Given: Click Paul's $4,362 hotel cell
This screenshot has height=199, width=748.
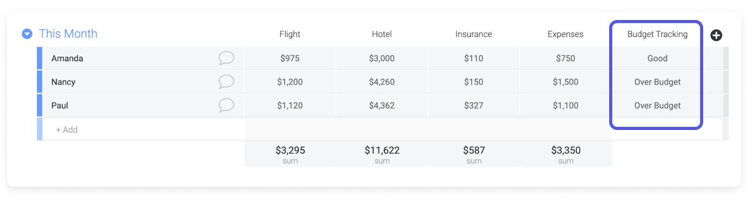Looking at the screenshot, I should 382,106.
